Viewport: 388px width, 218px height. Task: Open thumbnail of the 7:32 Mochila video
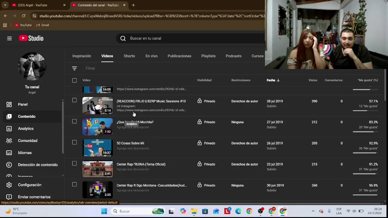[x=98, y=127]
